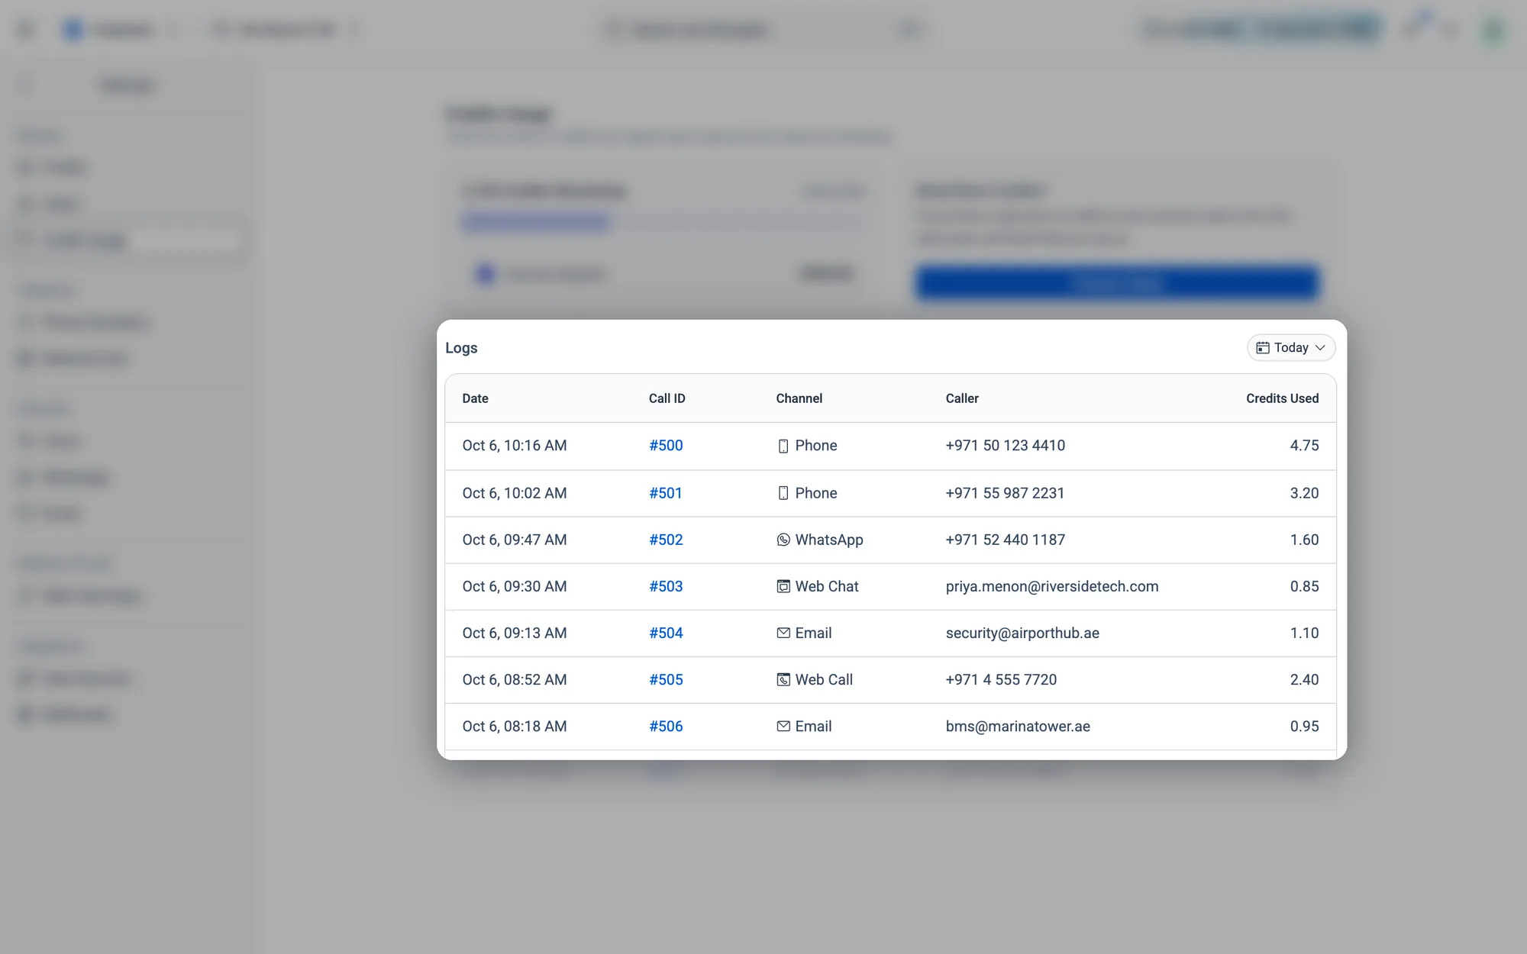Click credits value 3.20

[1304, 493]
